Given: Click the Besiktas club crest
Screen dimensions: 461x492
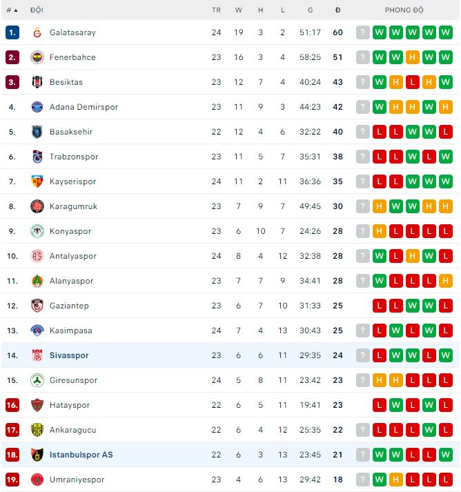Looking at the screenshot, I should pyautogui.click(x=37, y=82).
